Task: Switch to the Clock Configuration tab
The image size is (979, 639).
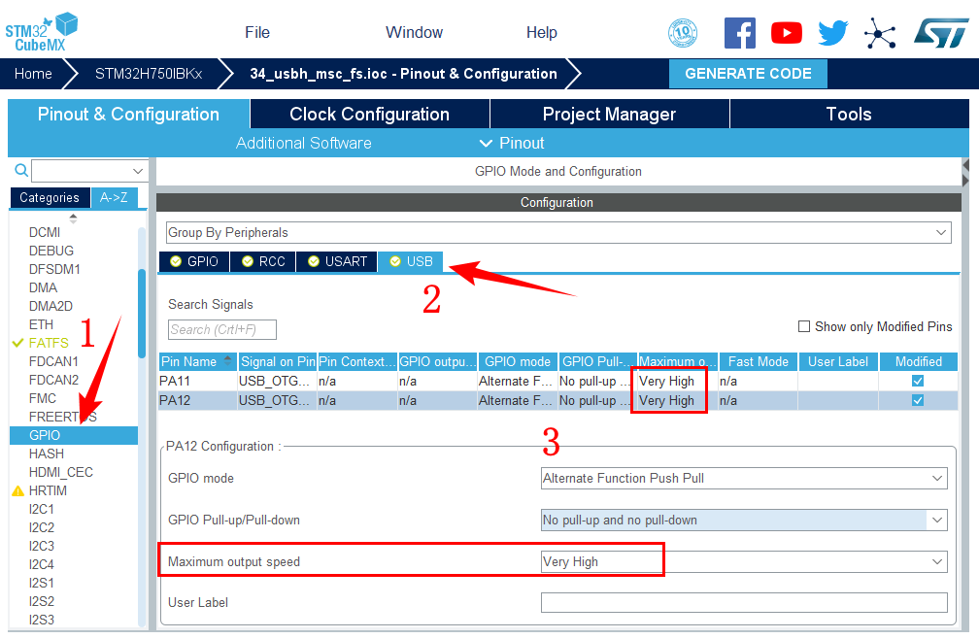Action: [x=369, y=115]
